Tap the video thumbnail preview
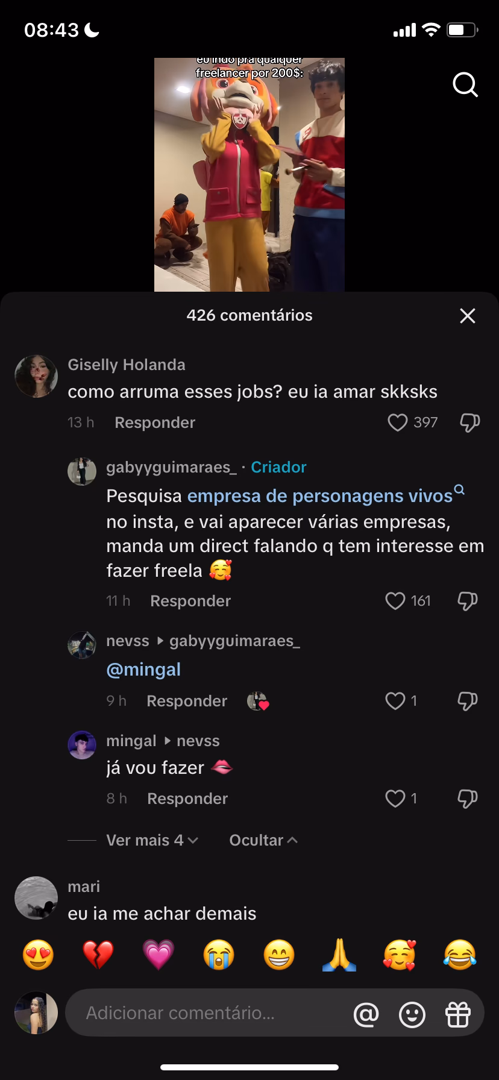 point(249,175)
